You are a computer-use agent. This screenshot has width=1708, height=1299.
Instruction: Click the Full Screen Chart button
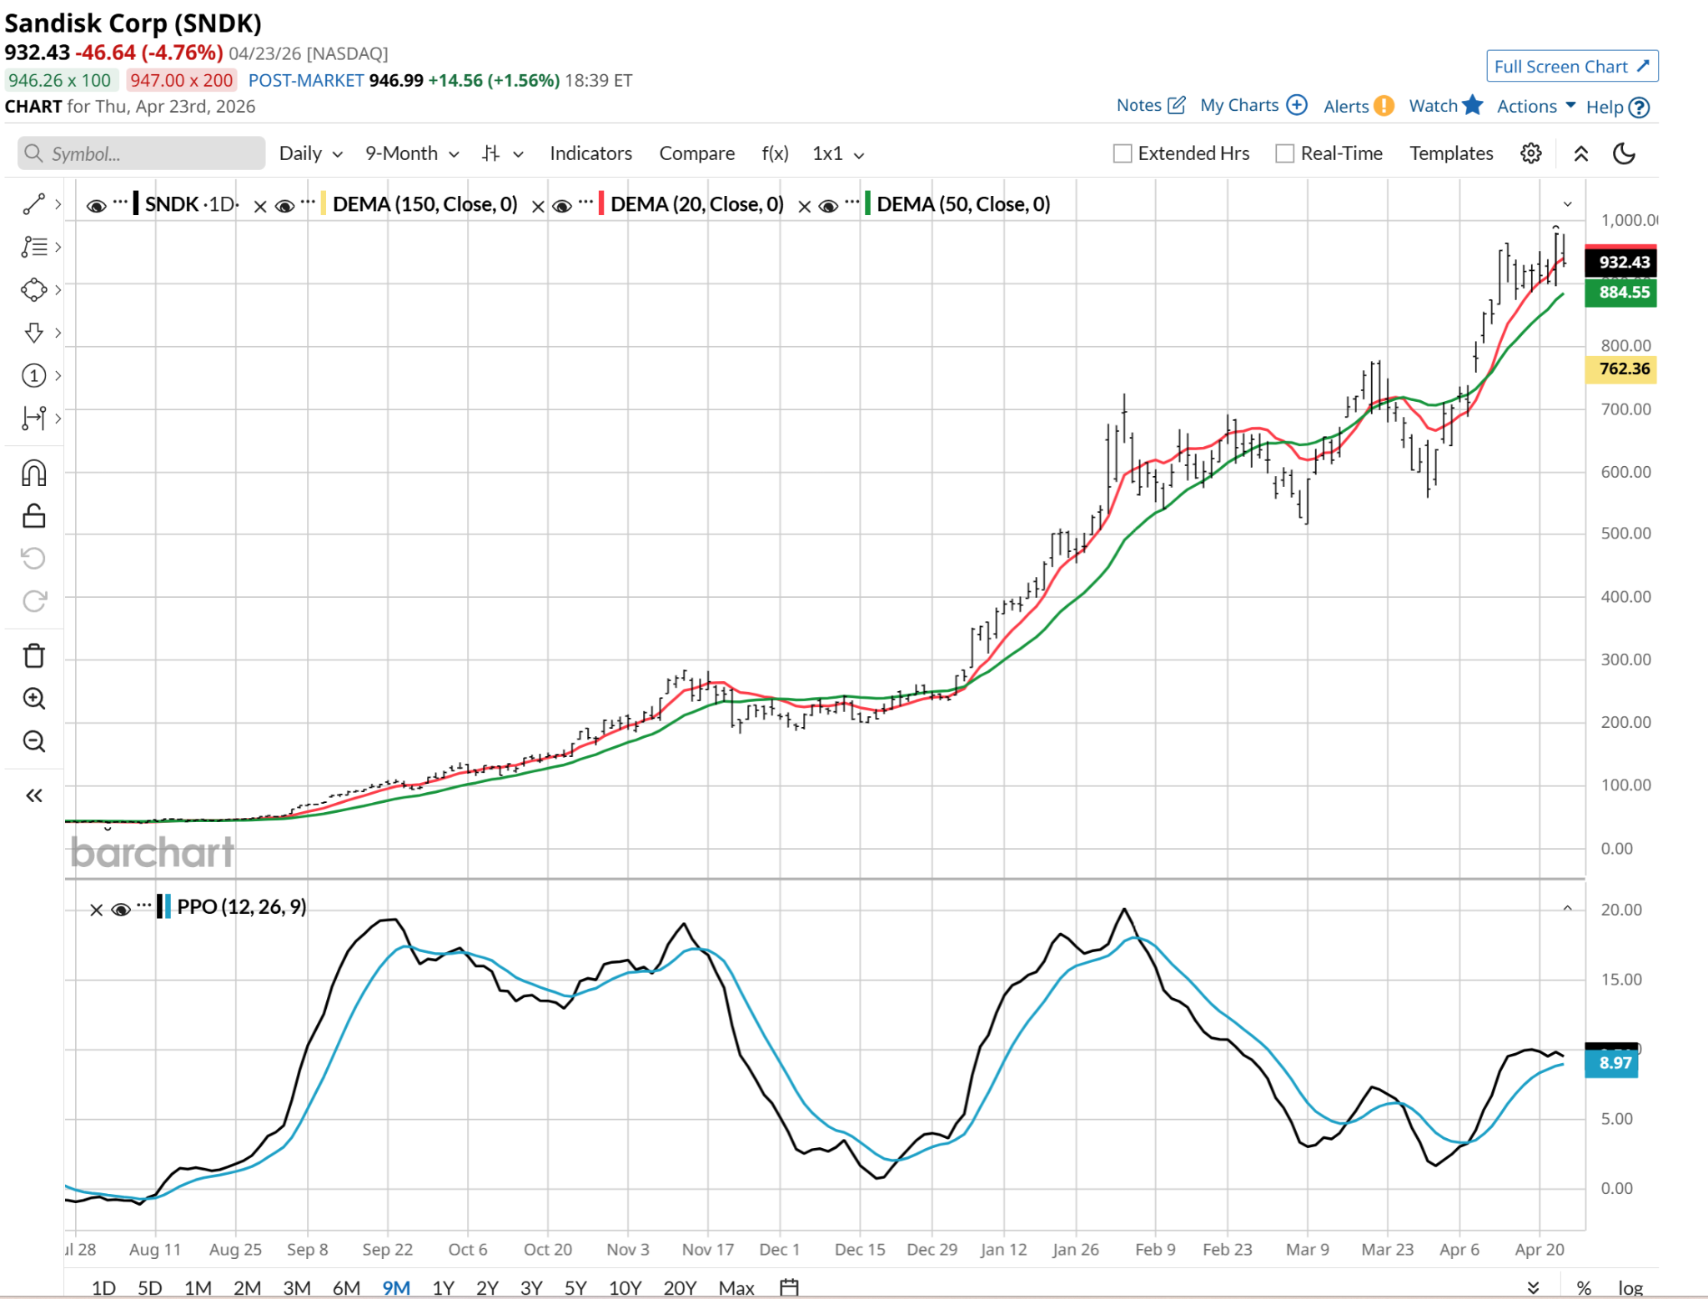tap(1571, 67)
